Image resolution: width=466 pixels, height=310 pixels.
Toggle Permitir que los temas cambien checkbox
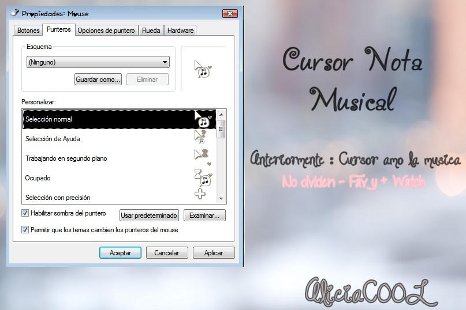[x=25, y=229]
